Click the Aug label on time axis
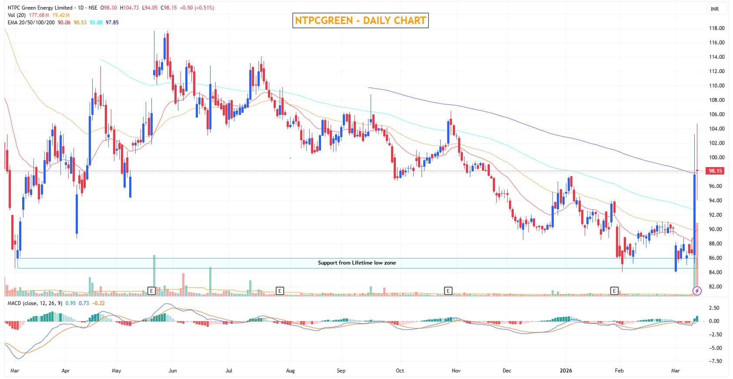 tap(290, 371)
